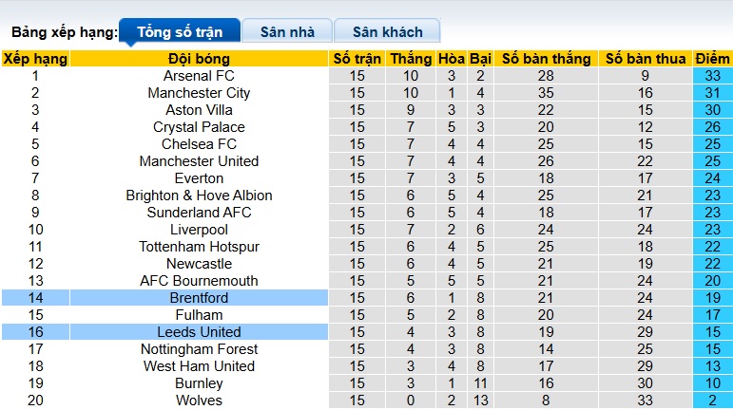Screen dimensions: 733x410
Task: Select the Đội bóng column header
Action: coord(199,59)
